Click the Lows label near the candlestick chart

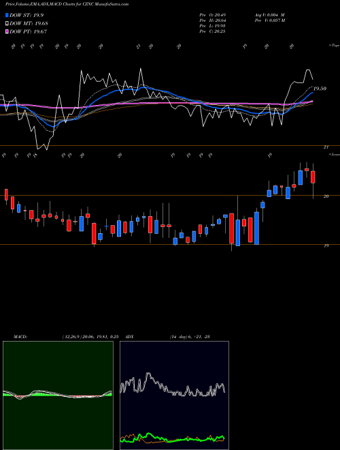[x=335, y=154]
